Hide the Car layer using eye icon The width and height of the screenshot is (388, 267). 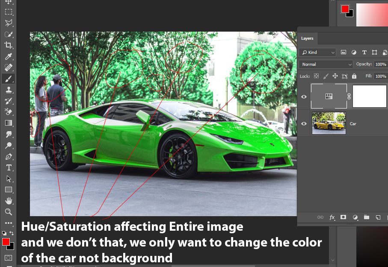(304, 124)
